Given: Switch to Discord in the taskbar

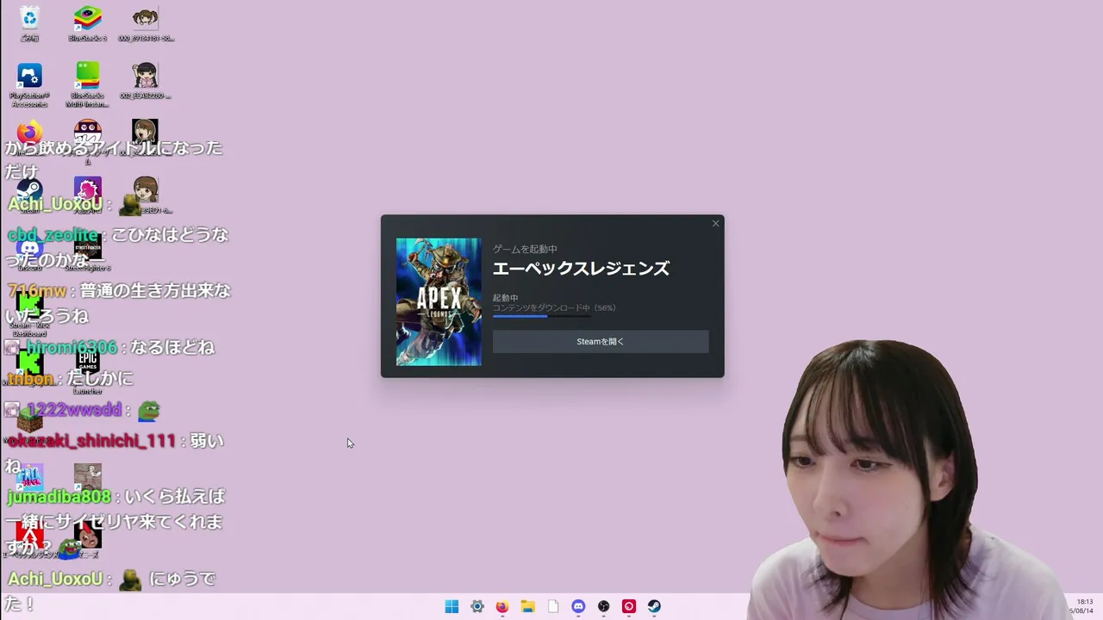Looking at the screenshot, I should pyautogui.click(x=578, y=606).
